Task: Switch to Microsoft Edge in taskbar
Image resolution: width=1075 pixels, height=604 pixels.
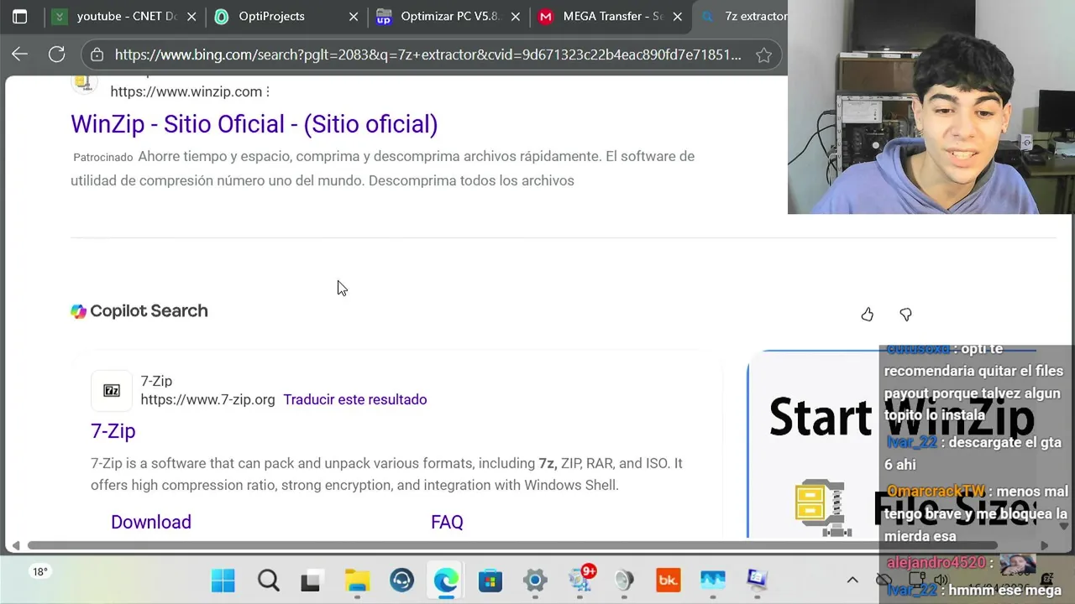Action: [446, 580]
